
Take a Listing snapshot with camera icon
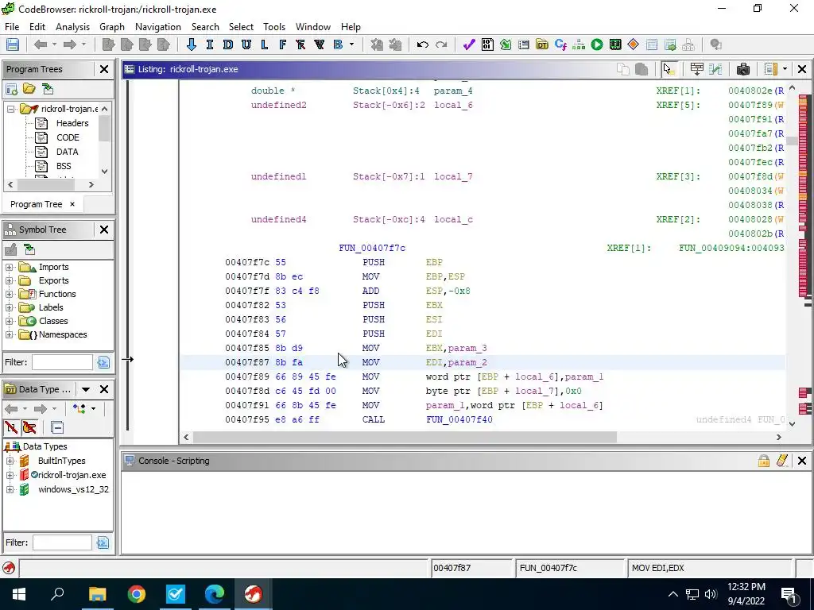pyautogui.click(x=743, y=69)
